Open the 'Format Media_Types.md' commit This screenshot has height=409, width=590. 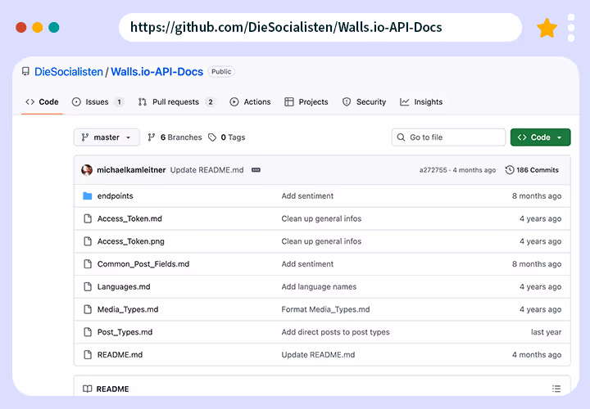(x=326, y=309)
